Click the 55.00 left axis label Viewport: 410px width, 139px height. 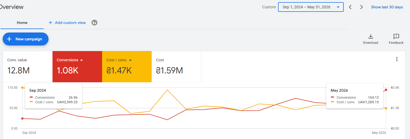pyautogui.click(x=13, y=108)
